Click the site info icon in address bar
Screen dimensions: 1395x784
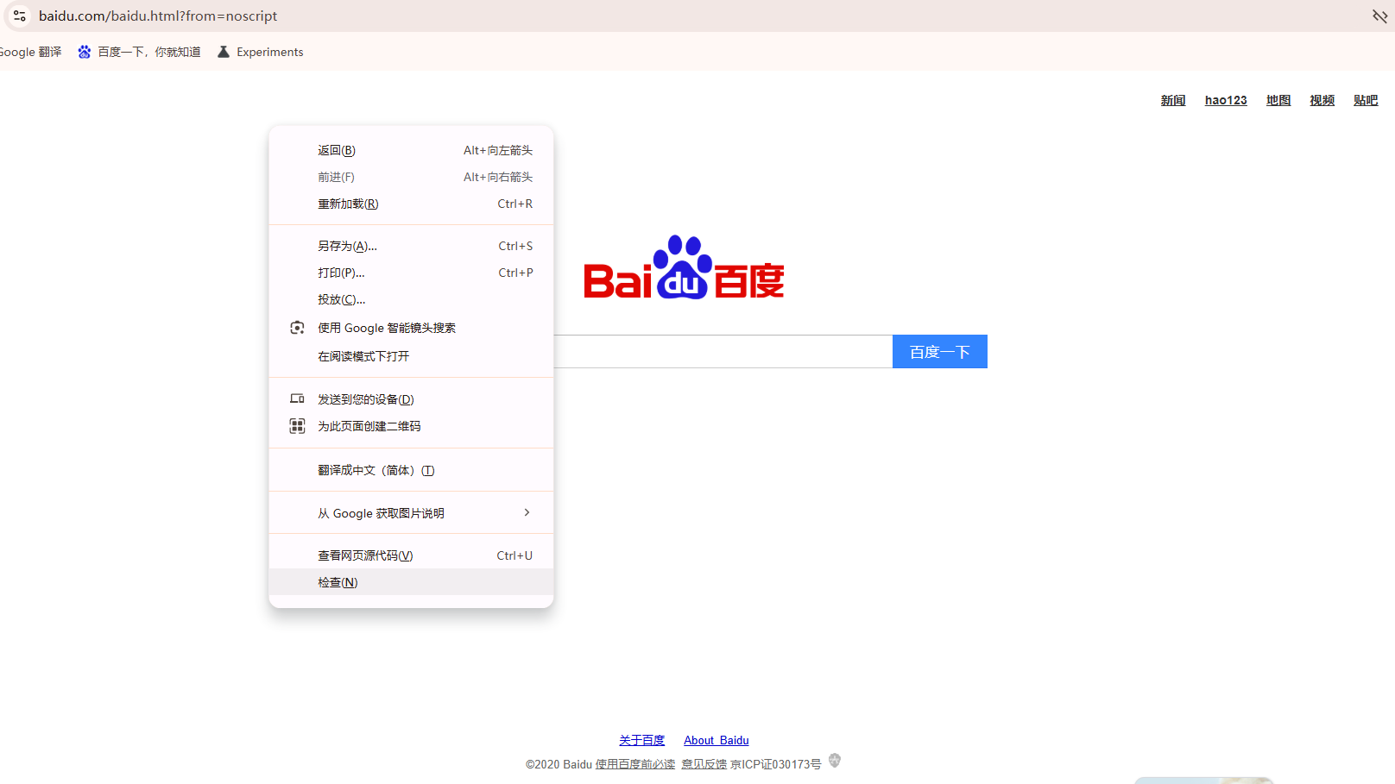(x=20, y=16)
